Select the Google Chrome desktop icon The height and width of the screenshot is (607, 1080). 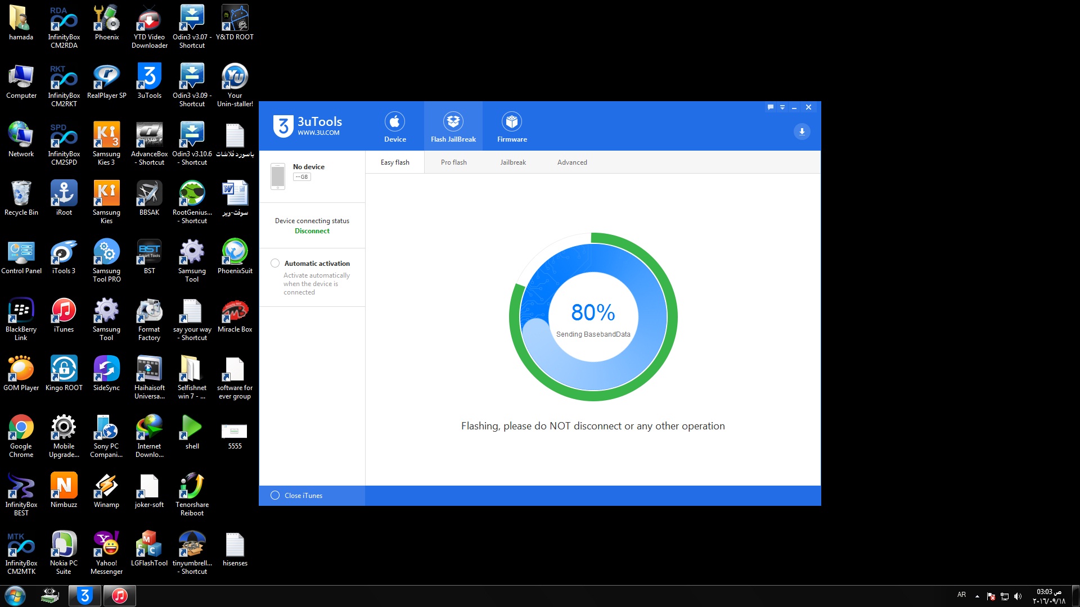pos(21,435)
